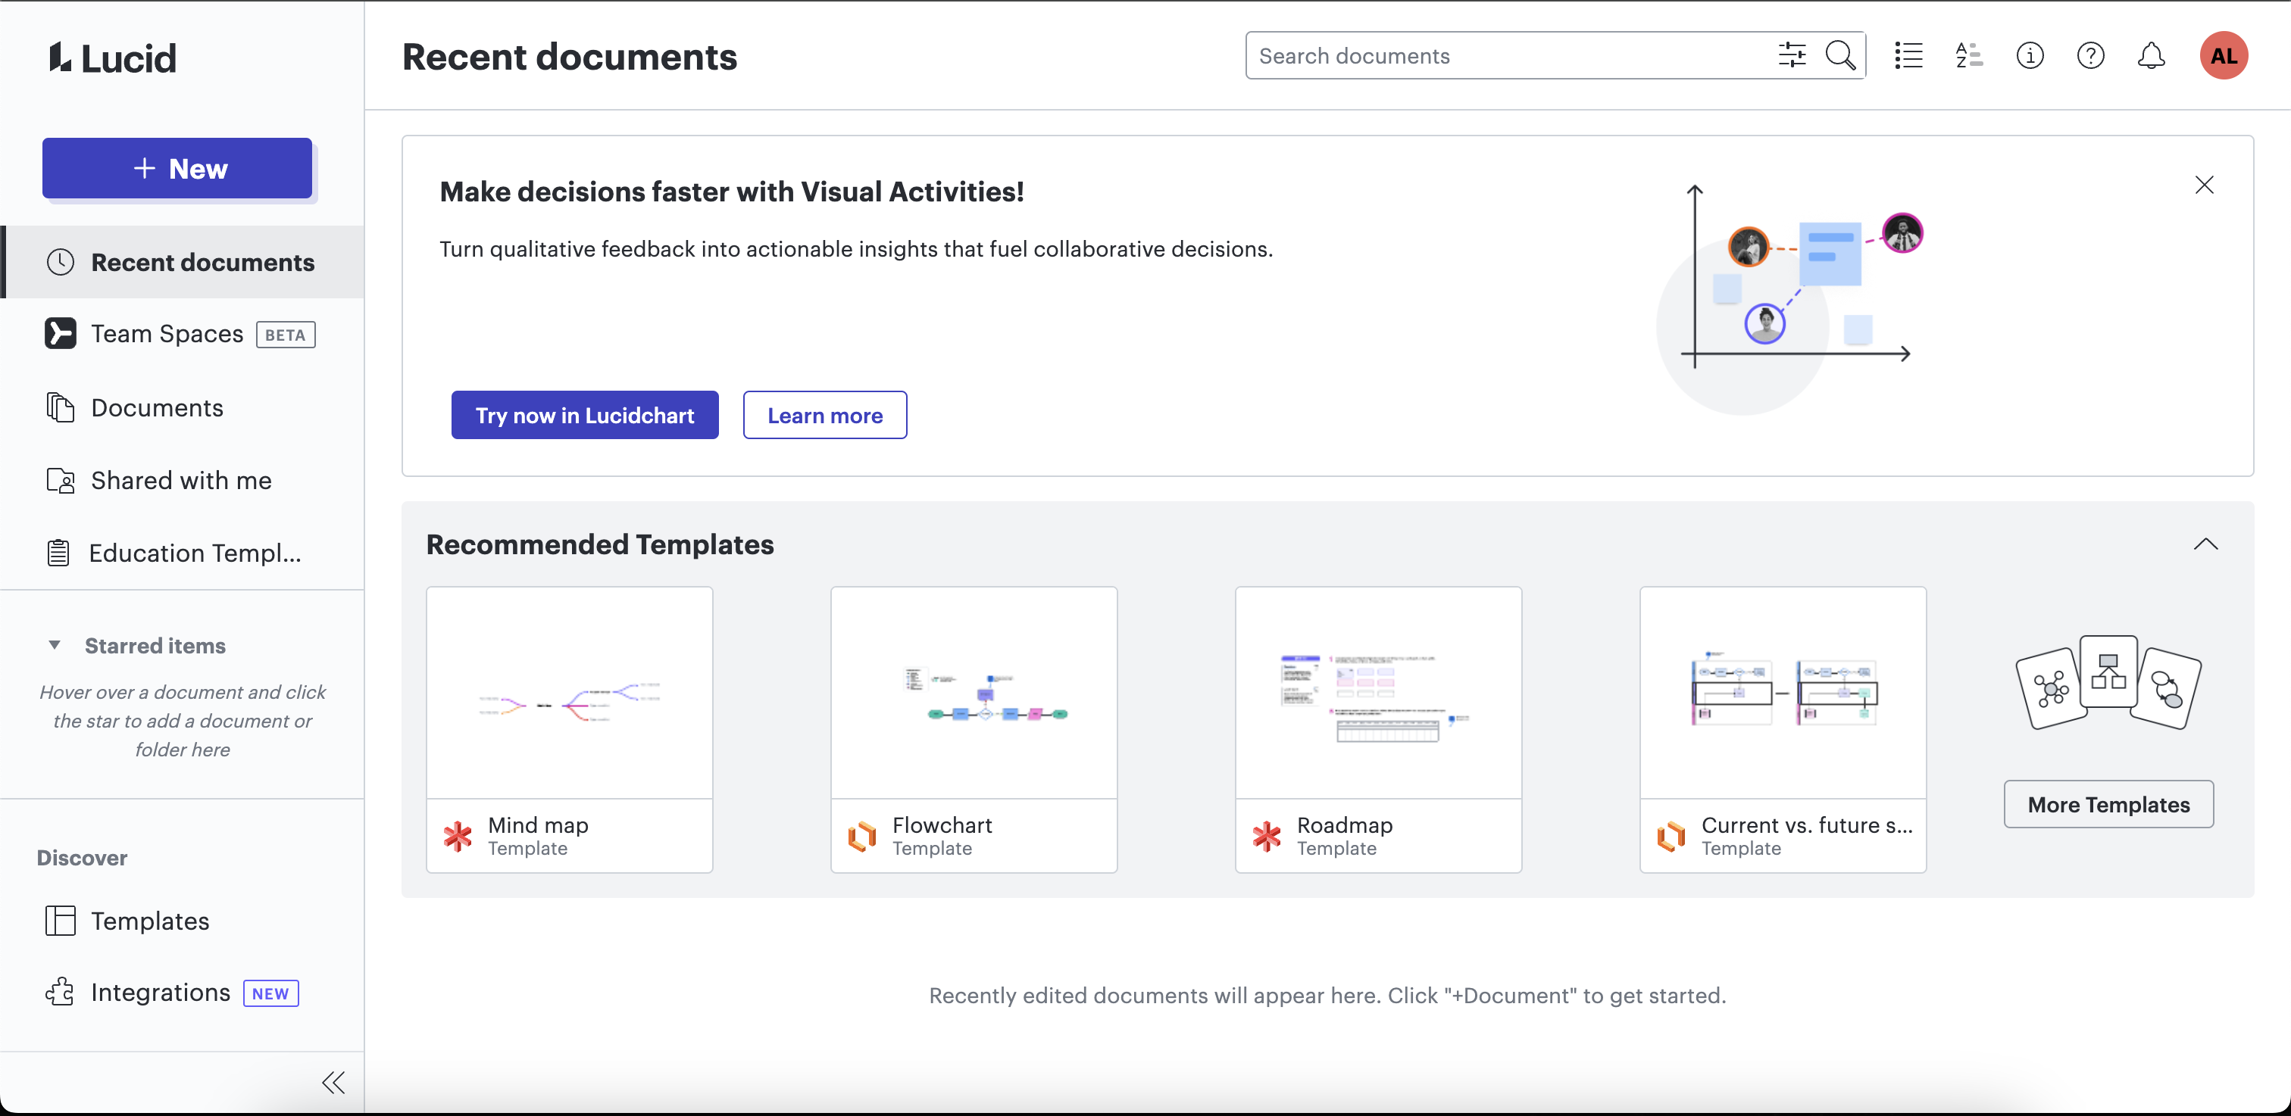Focus the Search documents field
The width and height of the screenshot is (2291, 1116).
coord(1512,55)
